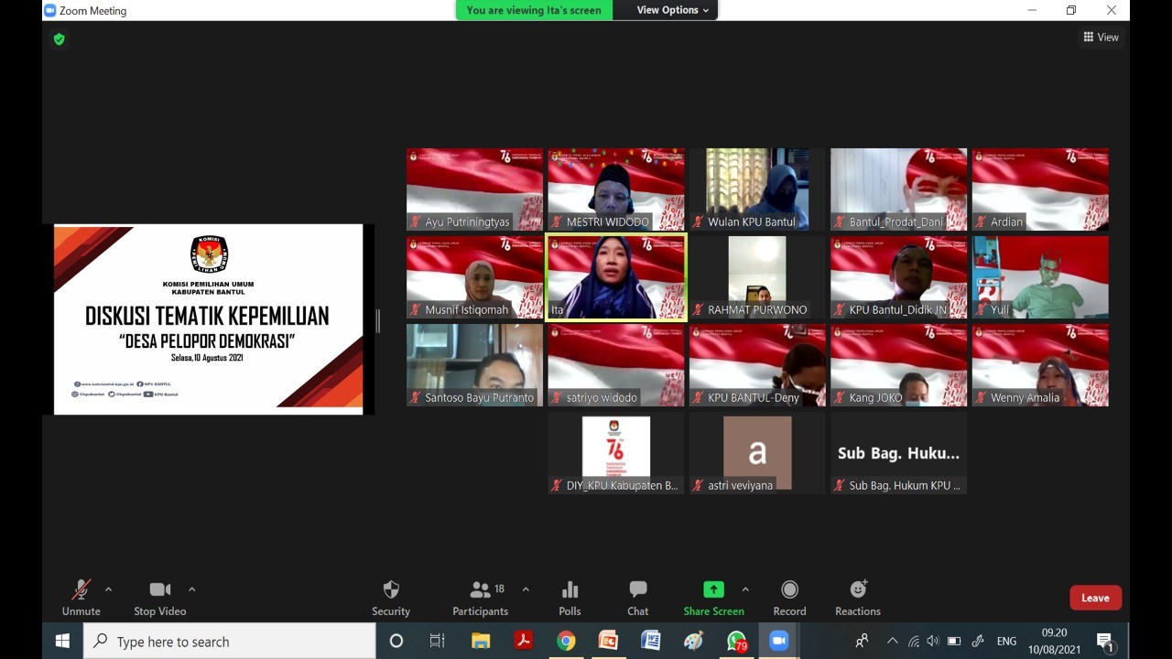Open the Reactions smiley icon
Image resolution: width=1172 pixels, height=659 pixels.
tap(858, 590)
